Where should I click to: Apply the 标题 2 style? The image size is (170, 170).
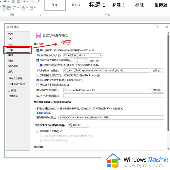tap(118, 5)
